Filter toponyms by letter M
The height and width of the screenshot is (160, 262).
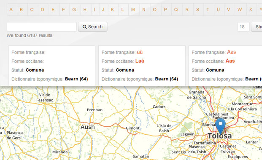click(x=133, y=10)
